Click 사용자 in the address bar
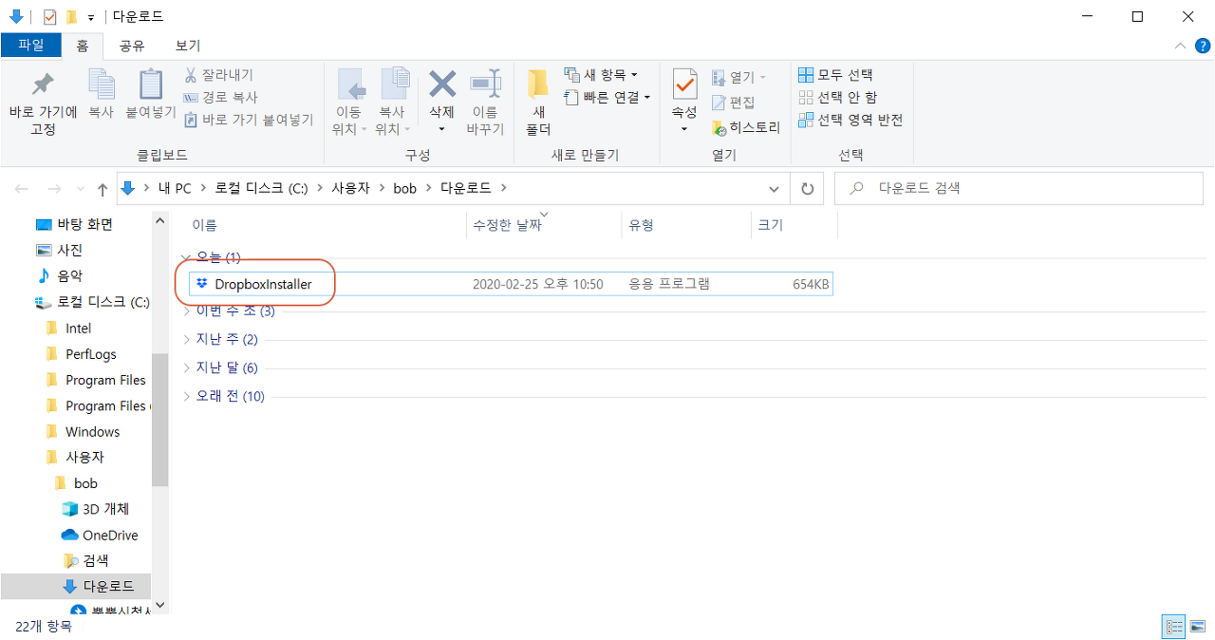 coord(351,188)
